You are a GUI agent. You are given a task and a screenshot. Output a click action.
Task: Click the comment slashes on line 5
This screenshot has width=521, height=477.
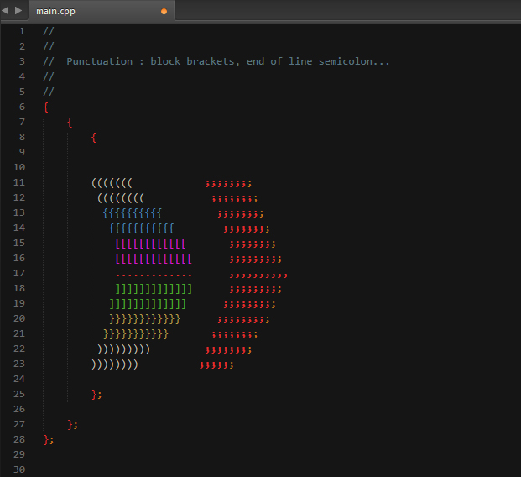49,92
